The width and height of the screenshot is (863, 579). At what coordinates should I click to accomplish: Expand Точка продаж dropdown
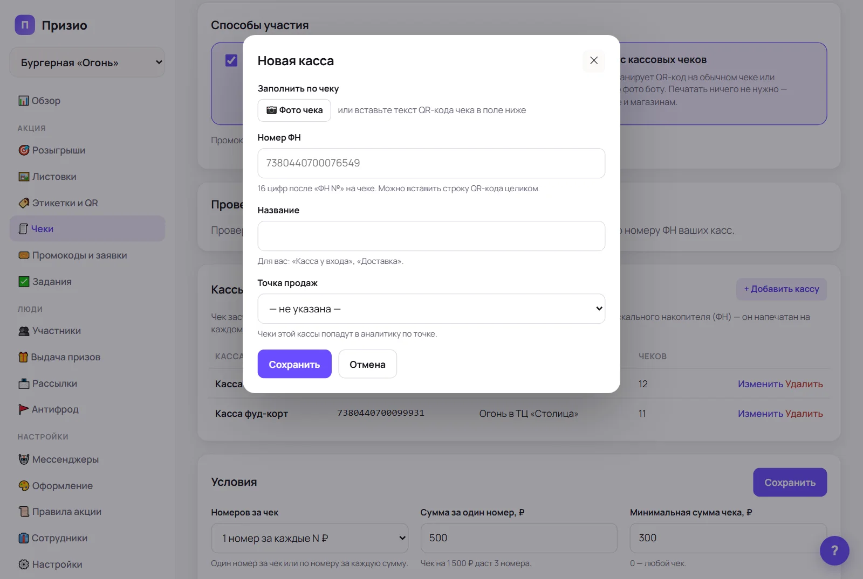coord(432,309)
